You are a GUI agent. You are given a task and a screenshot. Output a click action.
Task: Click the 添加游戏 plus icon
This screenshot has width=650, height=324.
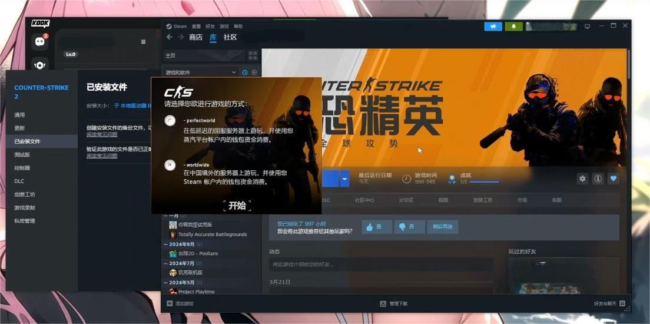tap(170, 303)
